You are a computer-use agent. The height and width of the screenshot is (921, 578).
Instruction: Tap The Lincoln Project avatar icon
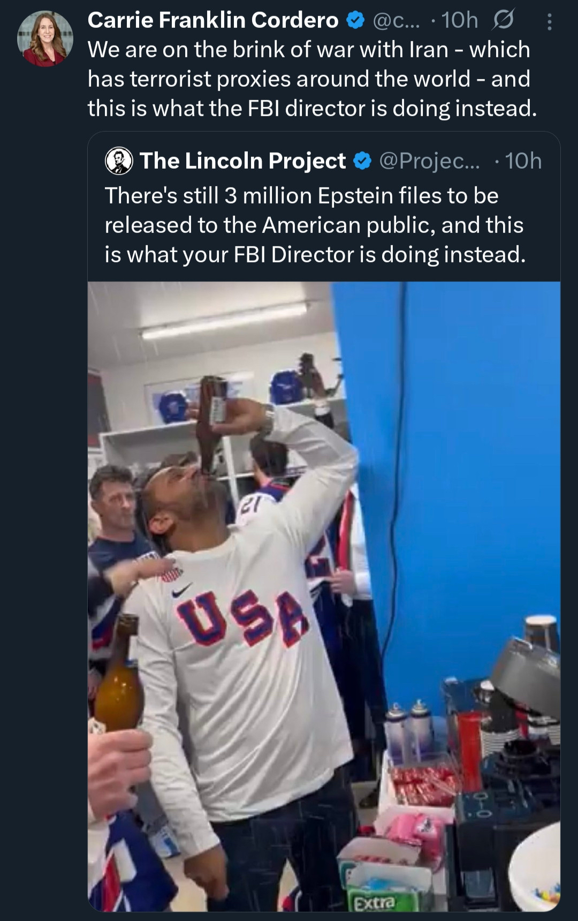click(x=119, y=161)
